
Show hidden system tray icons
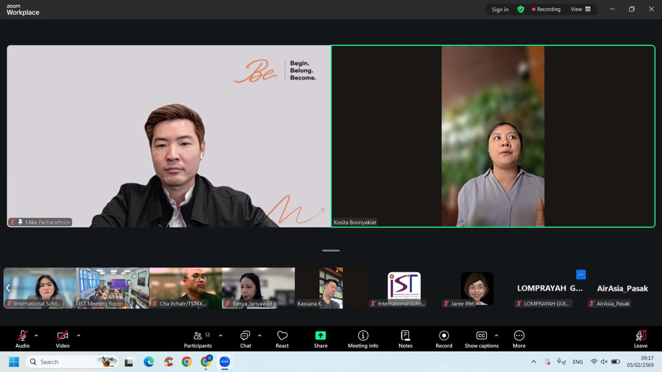pyautogui.click(x=534, y=362)
